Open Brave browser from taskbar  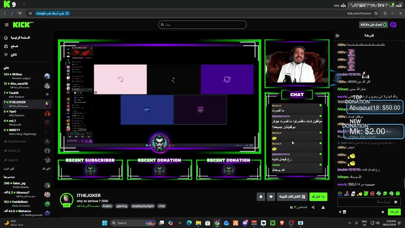(282, 223)
